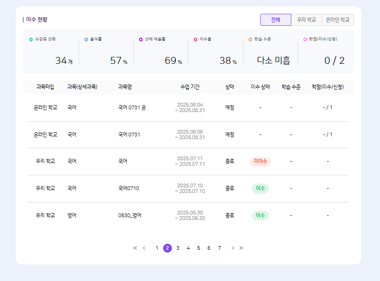Click the 수업 기간 column header
This screenshot has width=380, height=281.
click(190, 87)
